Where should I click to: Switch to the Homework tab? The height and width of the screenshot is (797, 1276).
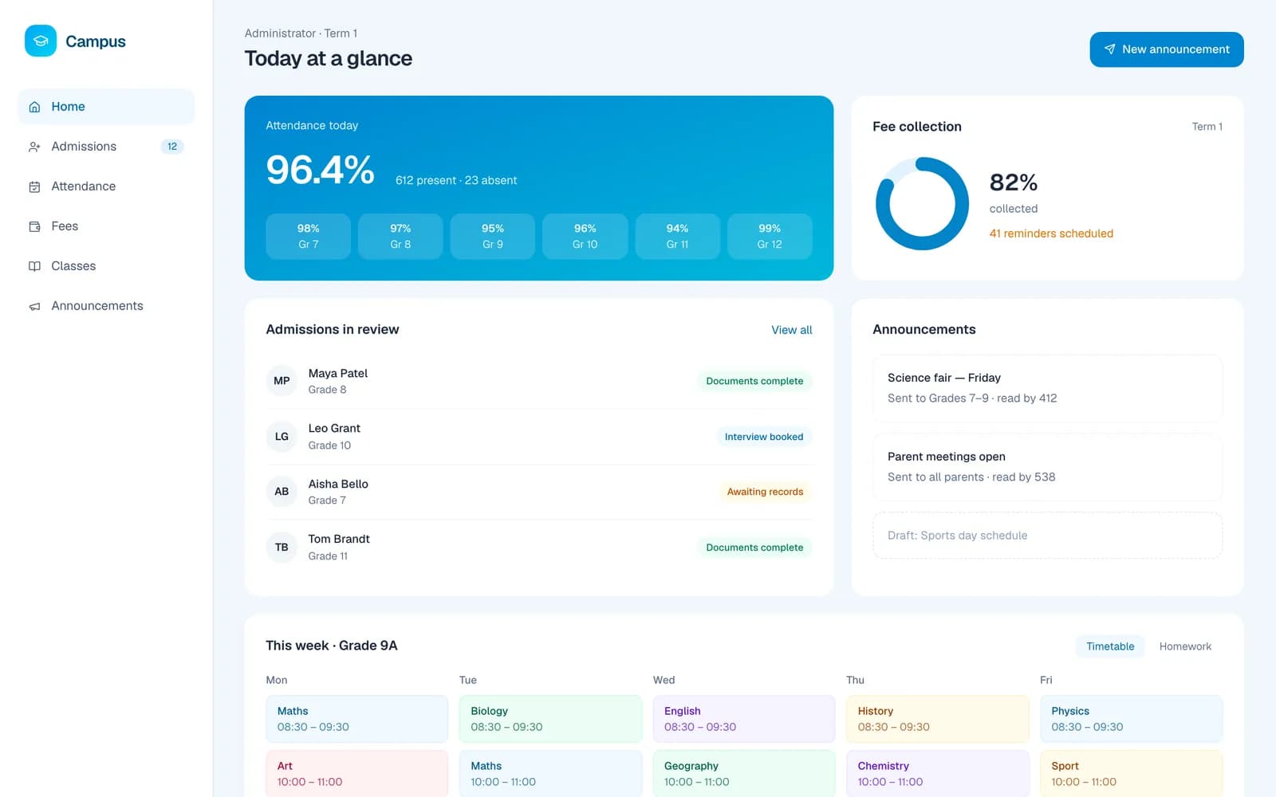(x=1185, y=646)
